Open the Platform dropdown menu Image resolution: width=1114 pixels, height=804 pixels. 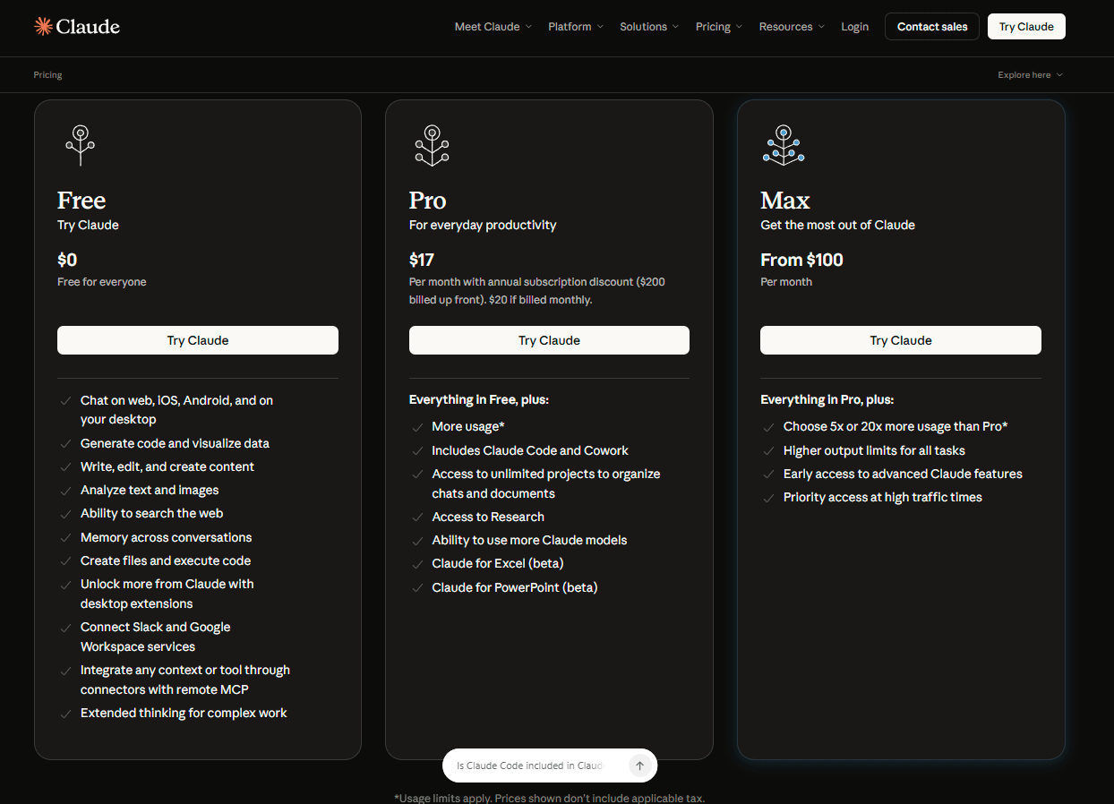pyautogui.click(x=575, y=26)
